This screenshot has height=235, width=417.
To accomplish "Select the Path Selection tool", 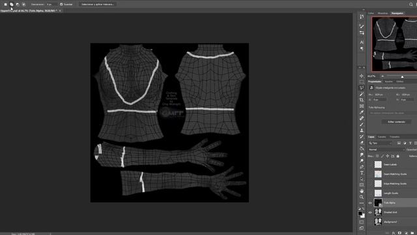I will (362, 179).
